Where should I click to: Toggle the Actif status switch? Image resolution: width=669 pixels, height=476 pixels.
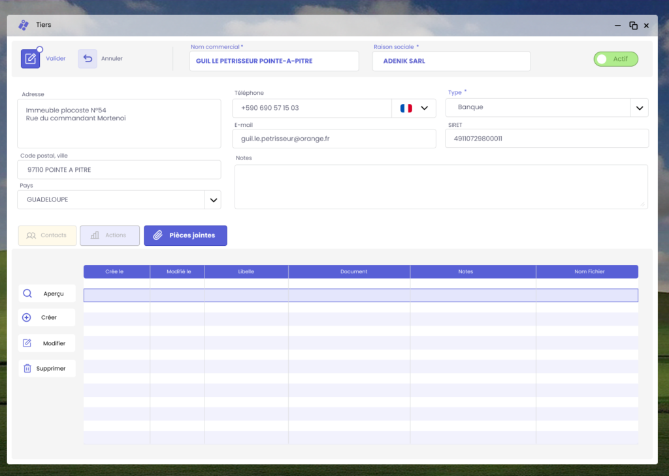[x=615, y=59]
